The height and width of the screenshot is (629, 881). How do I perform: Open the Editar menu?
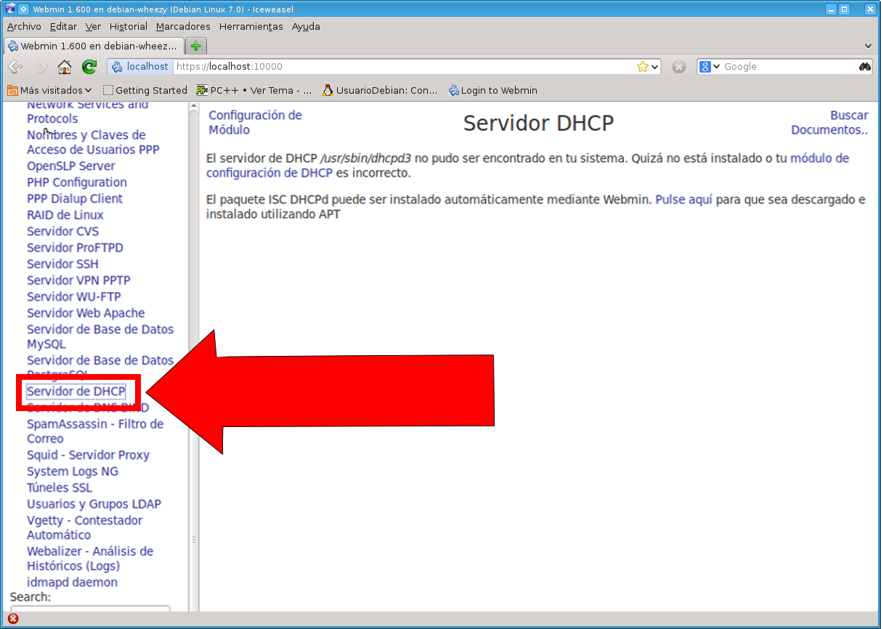coord(63,26)
